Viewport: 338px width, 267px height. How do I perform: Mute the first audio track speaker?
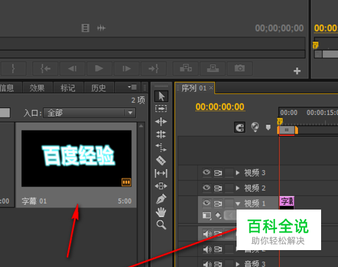click(x=208, y=234)
